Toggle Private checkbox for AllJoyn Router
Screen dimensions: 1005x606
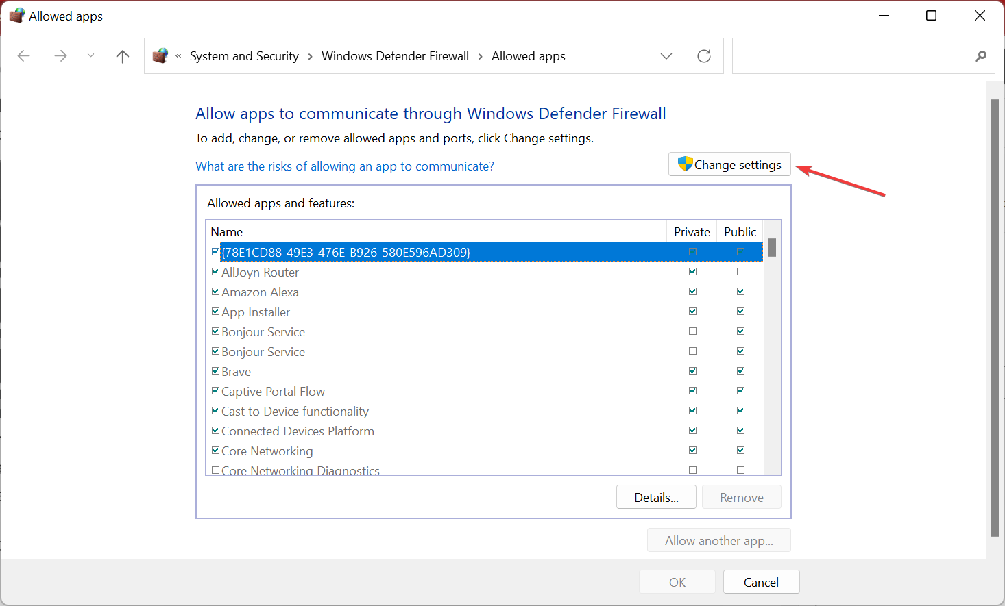(x=692, y=272)
